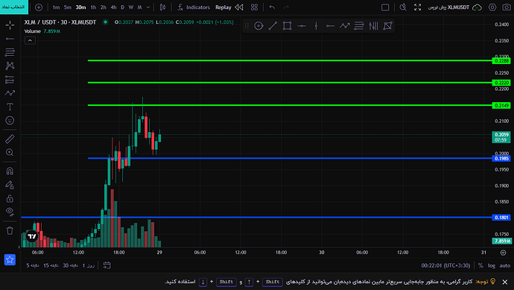Select horizontal ray in favorites toolbar
The height and width of the screenshot is (290, 514).
click(x=330, y=26)
